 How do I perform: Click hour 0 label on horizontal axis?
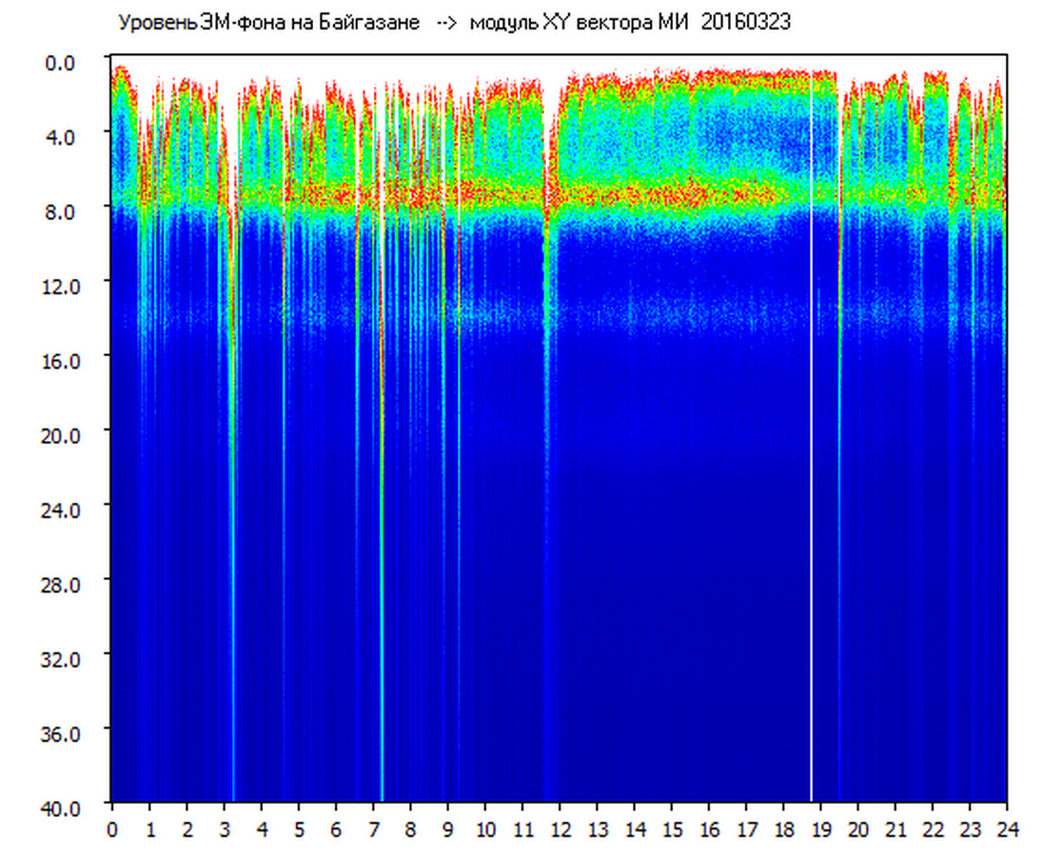pyautogui.click(x=112, y=829)
